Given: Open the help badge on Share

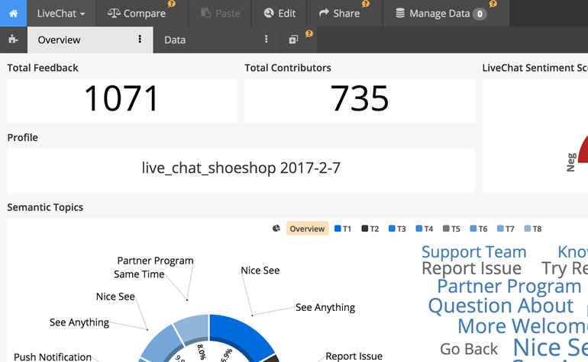Looking at the screenshot, I should point(366,4).
